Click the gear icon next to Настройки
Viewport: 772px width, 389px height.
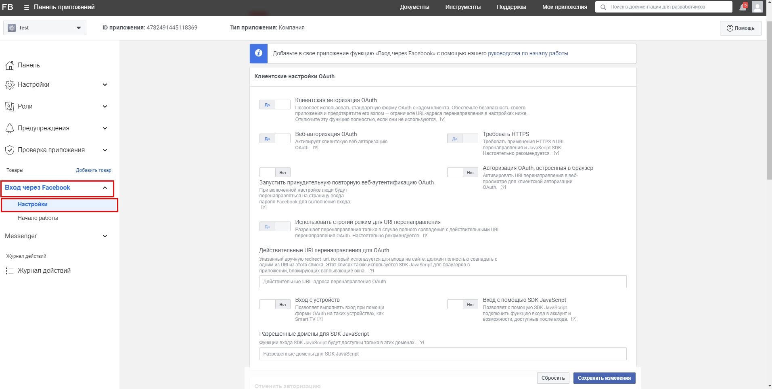click(x=10, y=85)
